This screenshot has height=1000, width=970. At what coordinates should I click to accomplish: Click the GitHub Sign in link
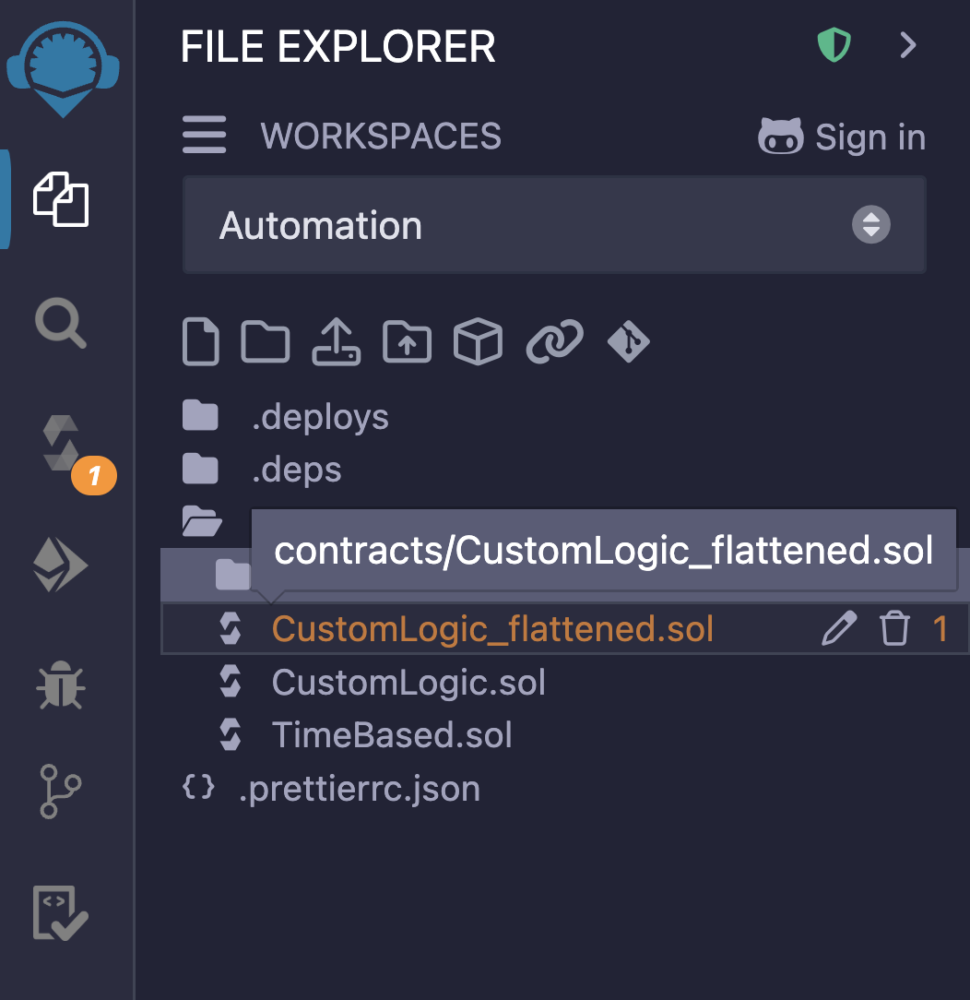pyautogui.click(x=841, y=137)
